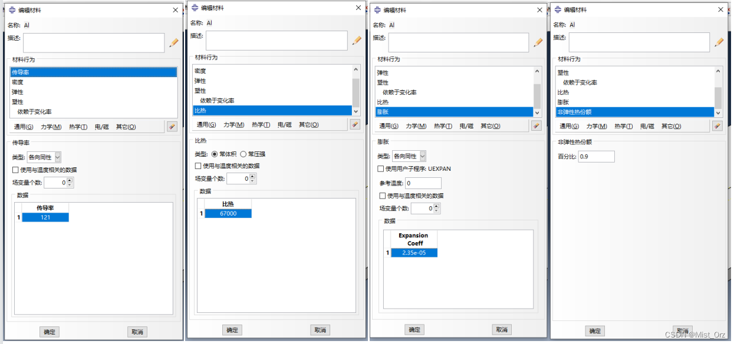Click 确定 in the 传导率 dialog
Image resolution: width=734 pixels, height=344 pixels.
click(x=49, y=332)
